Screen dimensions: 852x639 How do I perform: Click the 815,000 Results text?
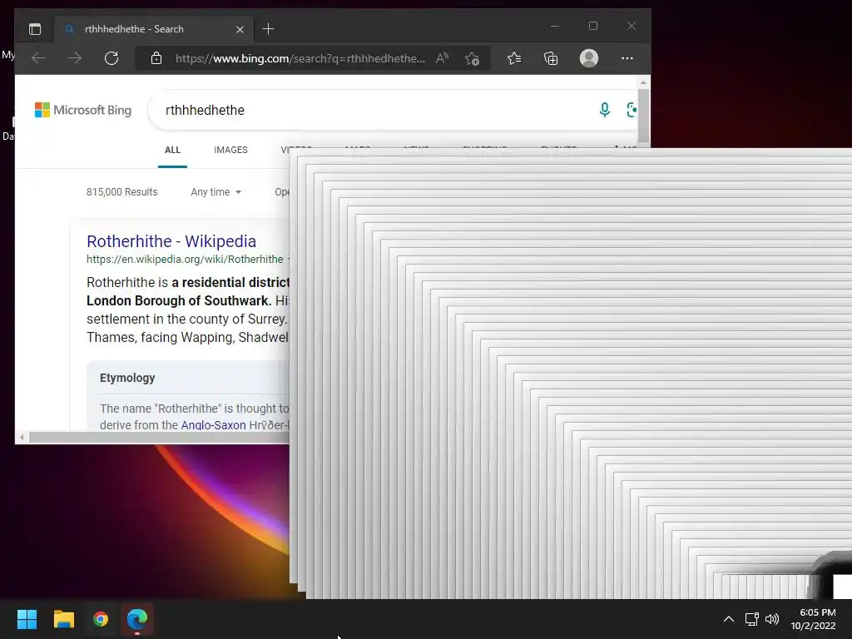tap(121, 192)
